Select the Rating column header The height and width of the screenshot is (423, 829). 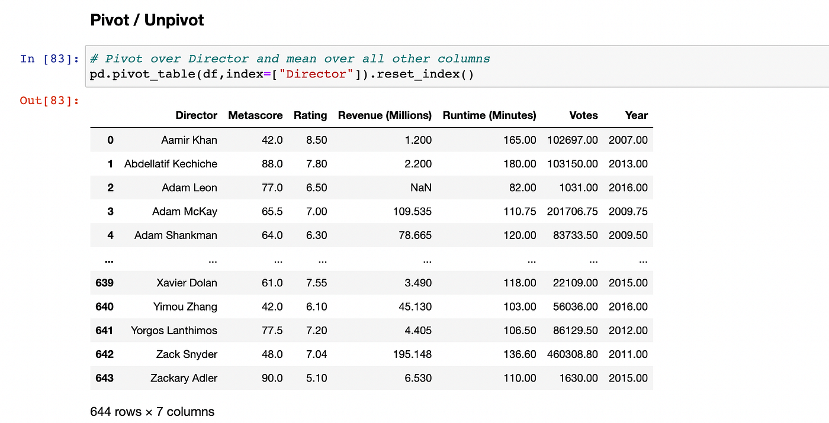pos(310,115)
